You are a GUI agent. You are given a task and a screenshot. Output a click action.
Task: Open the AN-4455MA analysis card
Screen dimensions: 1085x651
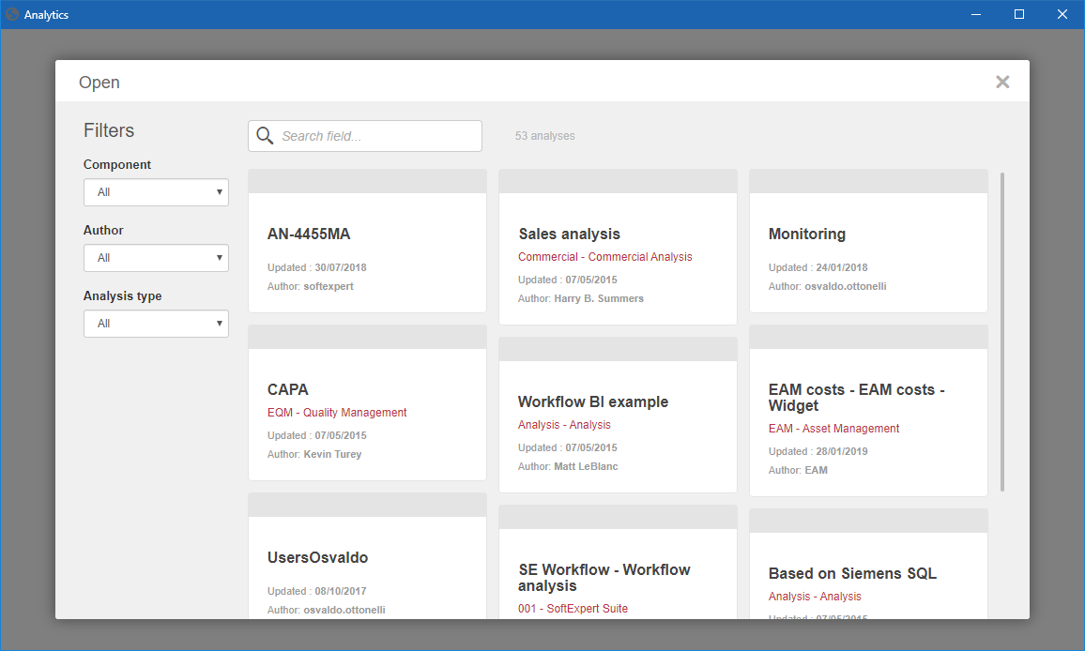[x=367, y=241]
